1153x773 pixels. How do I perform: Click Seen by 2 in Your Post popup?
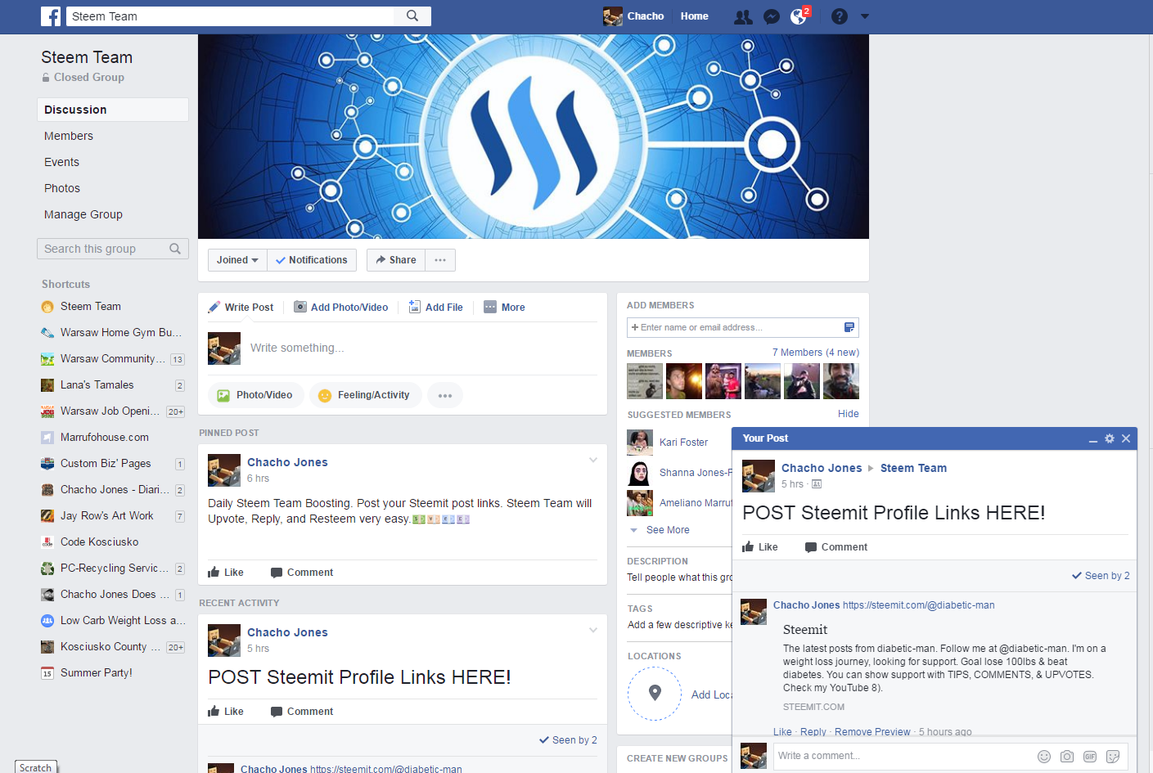(1101, 576)
